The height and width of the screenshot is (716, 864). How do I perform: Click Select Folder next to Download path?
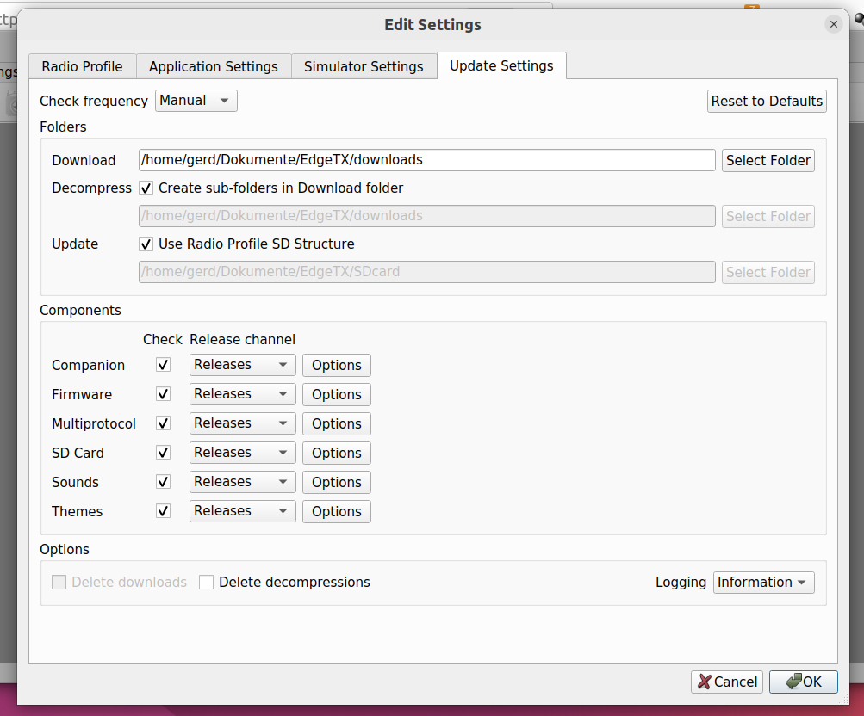(768, 160)
